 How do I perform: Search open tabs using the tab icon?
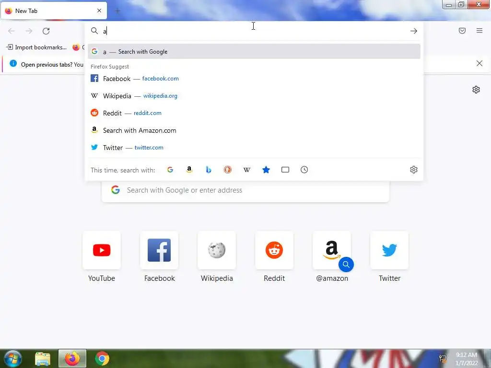285,170
